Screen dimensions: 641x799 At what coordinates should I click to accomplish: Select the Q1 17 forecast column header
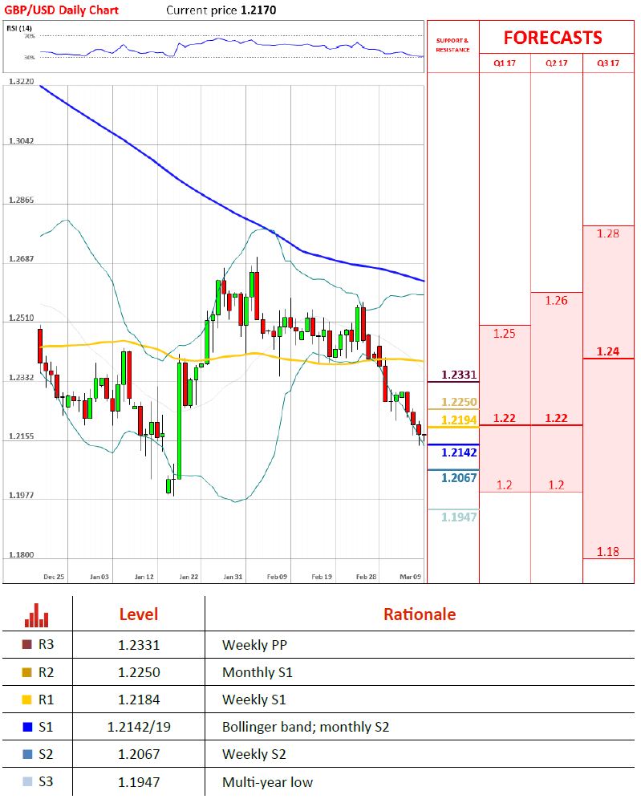point(505,63)
